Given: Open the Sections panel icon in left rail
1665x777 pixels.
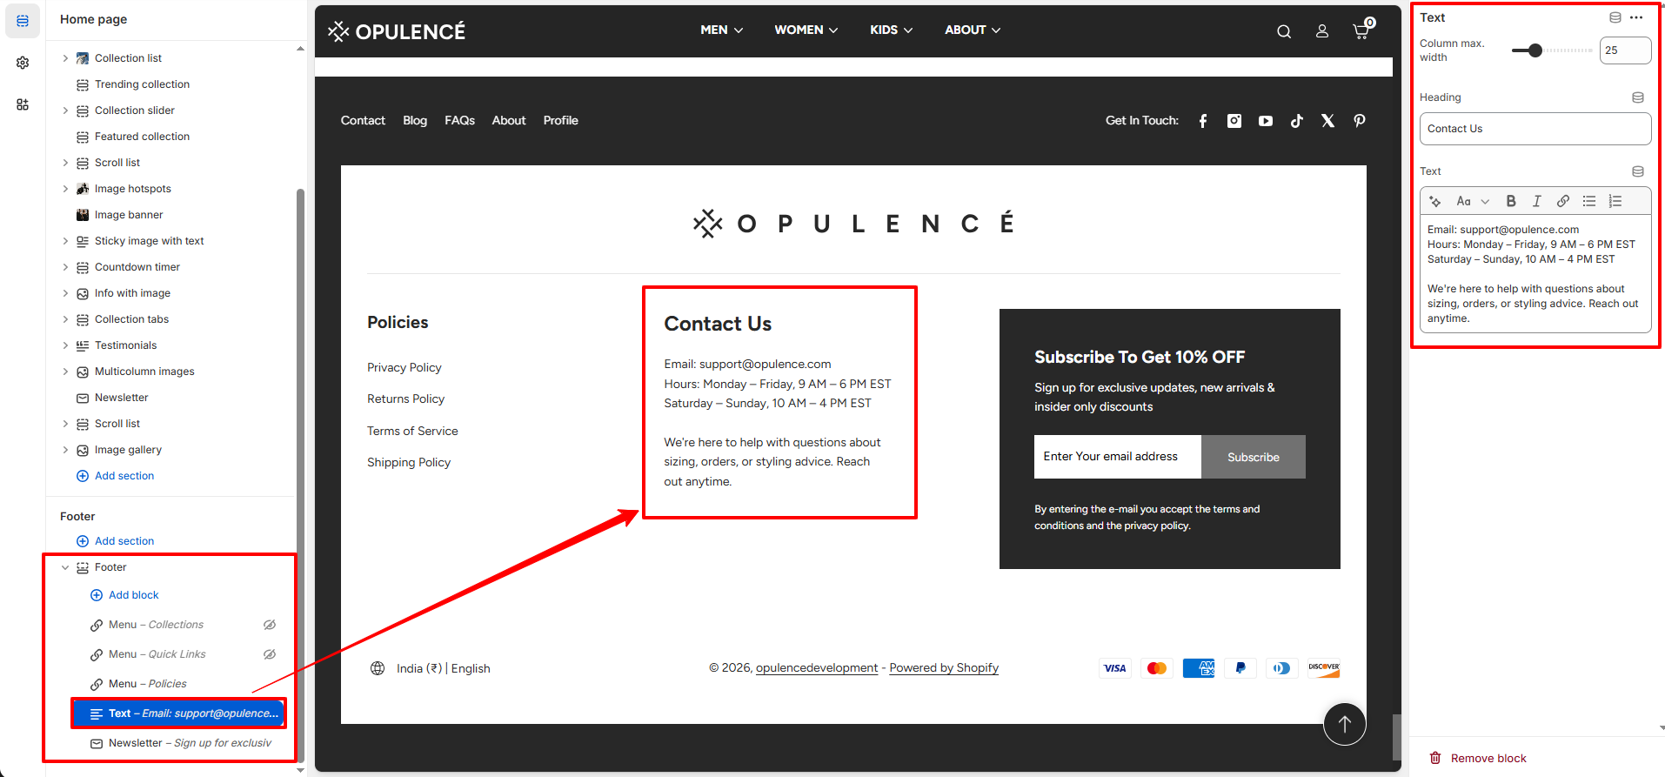Looking at the screenshot, I should pyautogui.click(x=23, y=21).
